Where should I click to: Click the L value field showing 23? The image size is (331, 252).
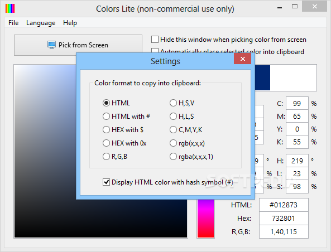(x=297, y=174)
